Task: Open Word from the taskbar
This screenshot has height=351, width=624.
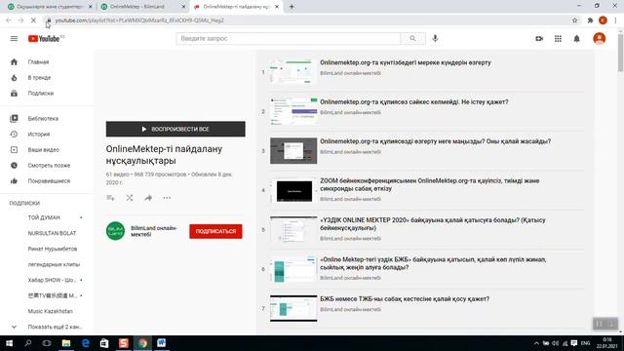Action: click(161, 343)
